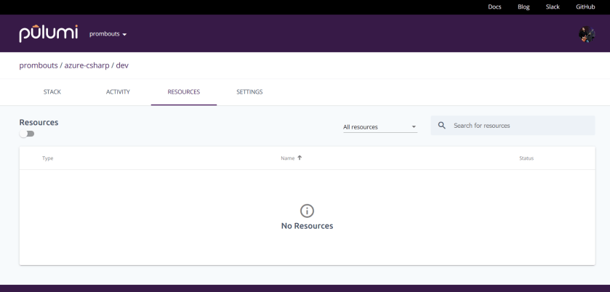Go to the Settings tab
The width and height of the screenshot is (610, 292).
[249, 92]
